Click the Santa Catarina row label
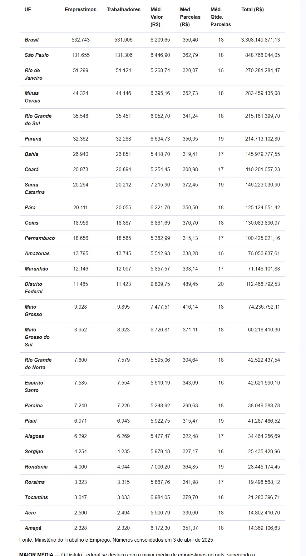Viewport: 306px width, 556px height. coord(35,188)
